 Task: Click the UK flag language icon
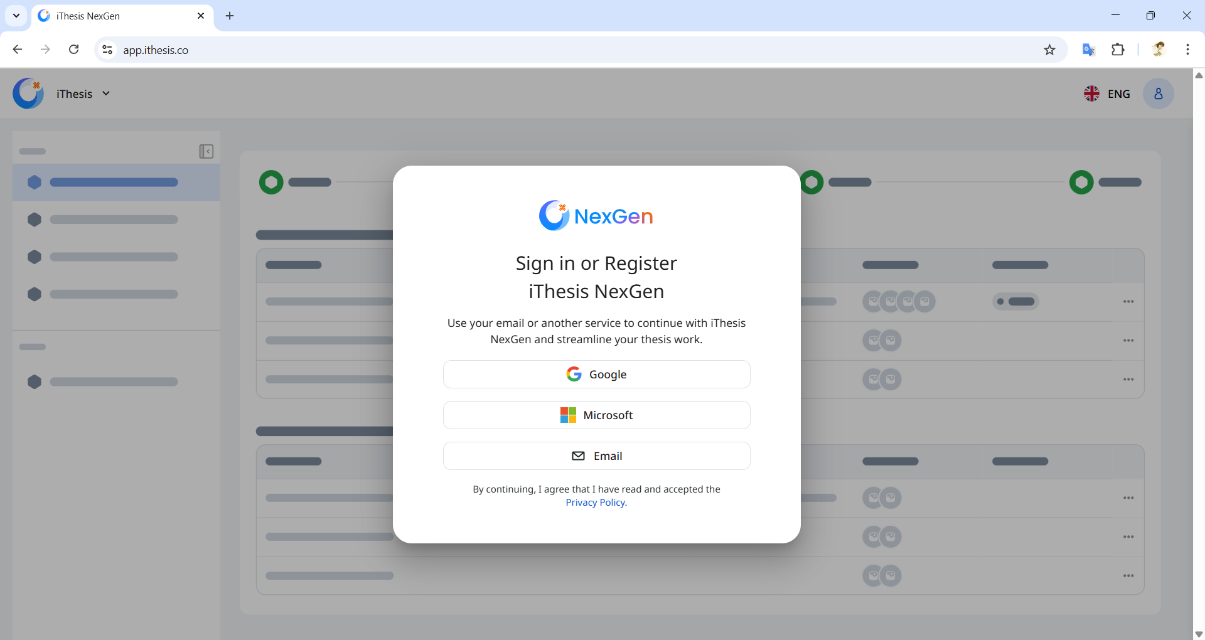pos(1091,93)
